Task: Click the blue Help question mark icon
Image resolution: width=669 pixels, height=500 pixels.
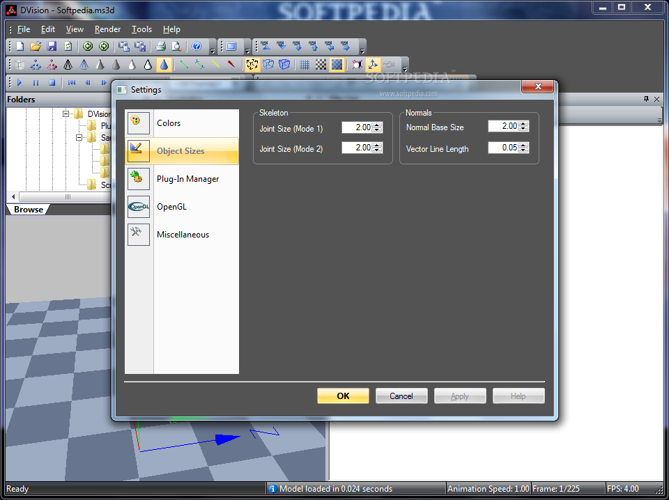Action: (197, 46)
